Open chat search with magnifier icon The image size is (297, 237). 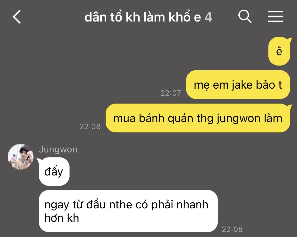coord(245,16)
